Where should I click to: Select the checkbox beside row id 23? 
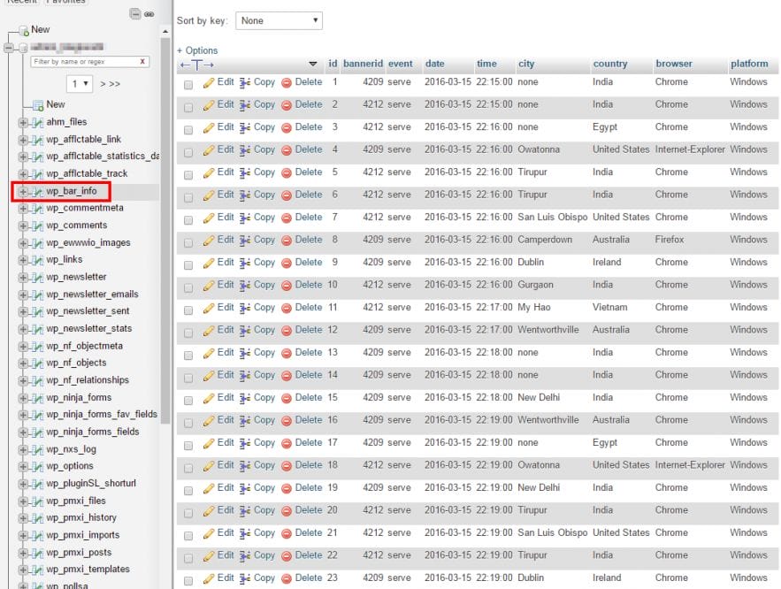pyautogui.click(x=189, y=578)
